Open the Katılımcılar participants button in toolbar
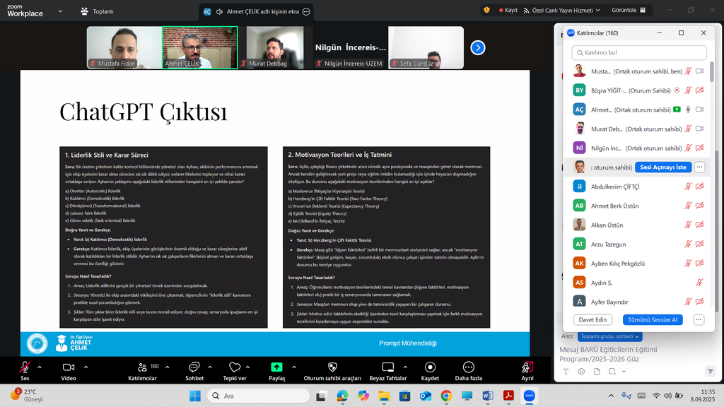724x407 pixels. click(142, 371)
